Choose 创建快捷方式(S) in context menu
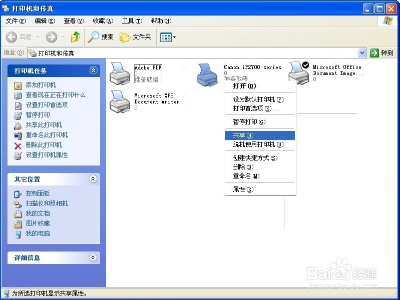The width and height of the screenshot is (400, 300). 260,158
